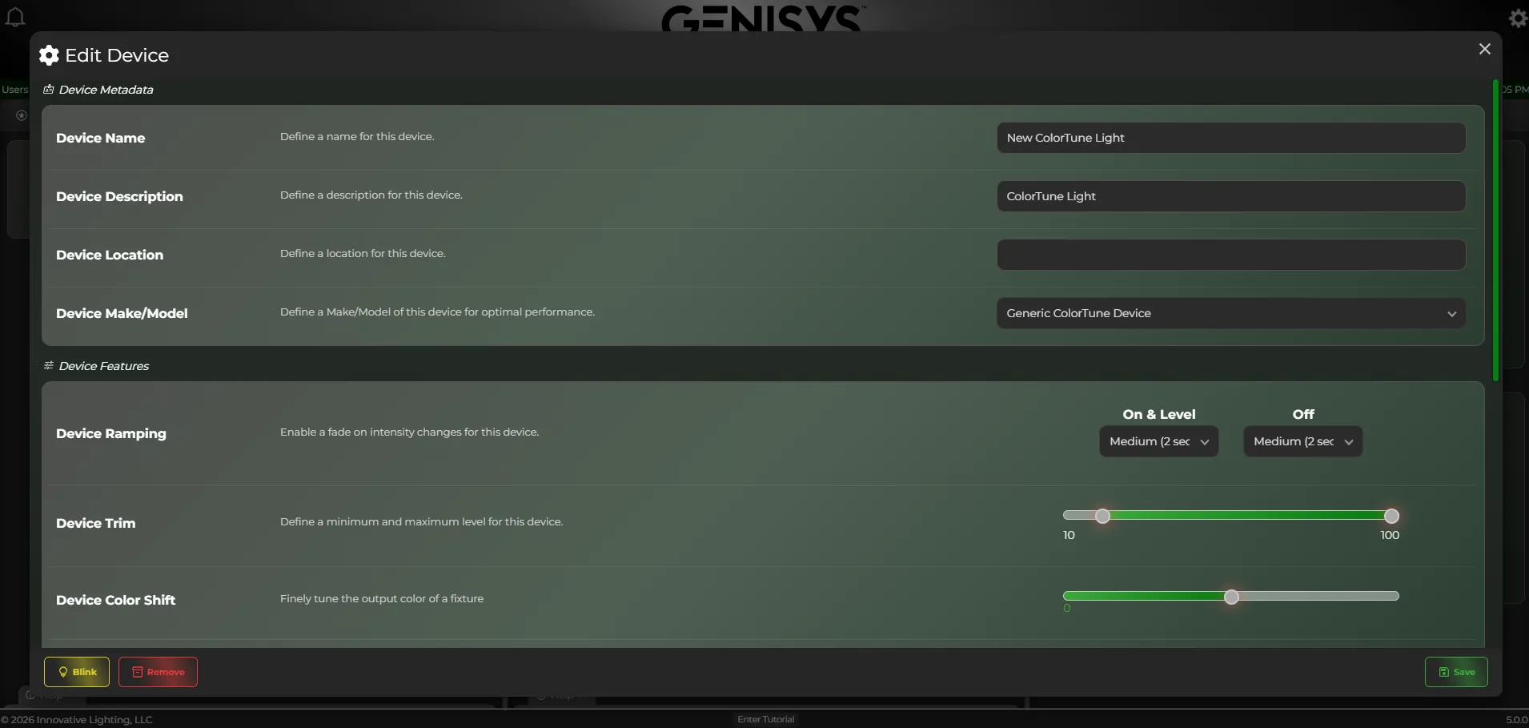Click the Device Trim '100' value

click(1390, 535)
